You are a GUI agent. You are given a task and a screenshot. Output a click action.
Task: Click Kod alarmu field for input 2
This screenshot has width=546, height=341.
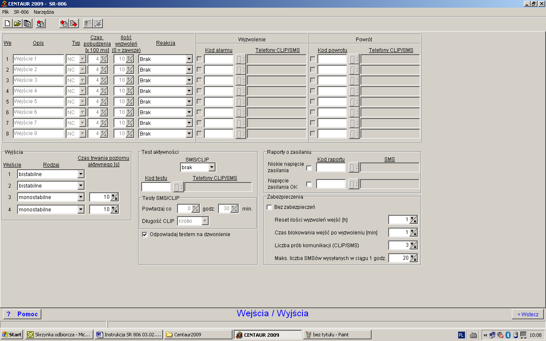pyautogui.click(x=219, y=70)
